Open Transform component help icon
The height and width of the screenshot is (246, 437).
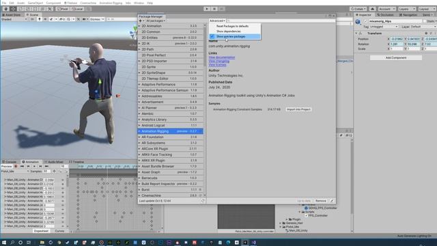pos(426,33)
